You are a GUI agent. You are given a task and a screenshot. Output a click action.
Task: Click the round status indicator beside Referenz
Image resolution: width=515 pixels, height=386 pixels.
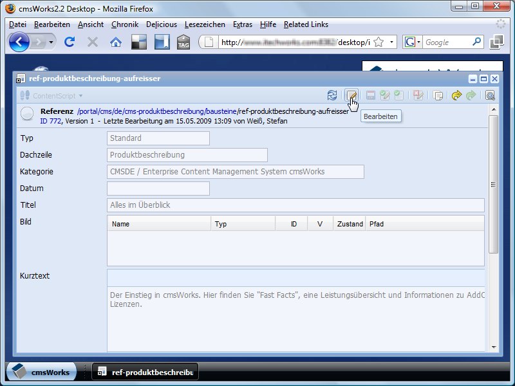pyautogui.click(x=27, y=114)
